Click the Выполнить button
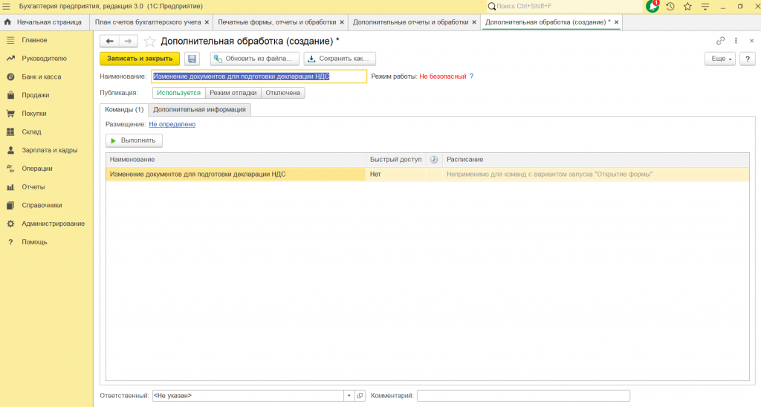This screenshot has height=407, width=761. [x=134, y=140]
